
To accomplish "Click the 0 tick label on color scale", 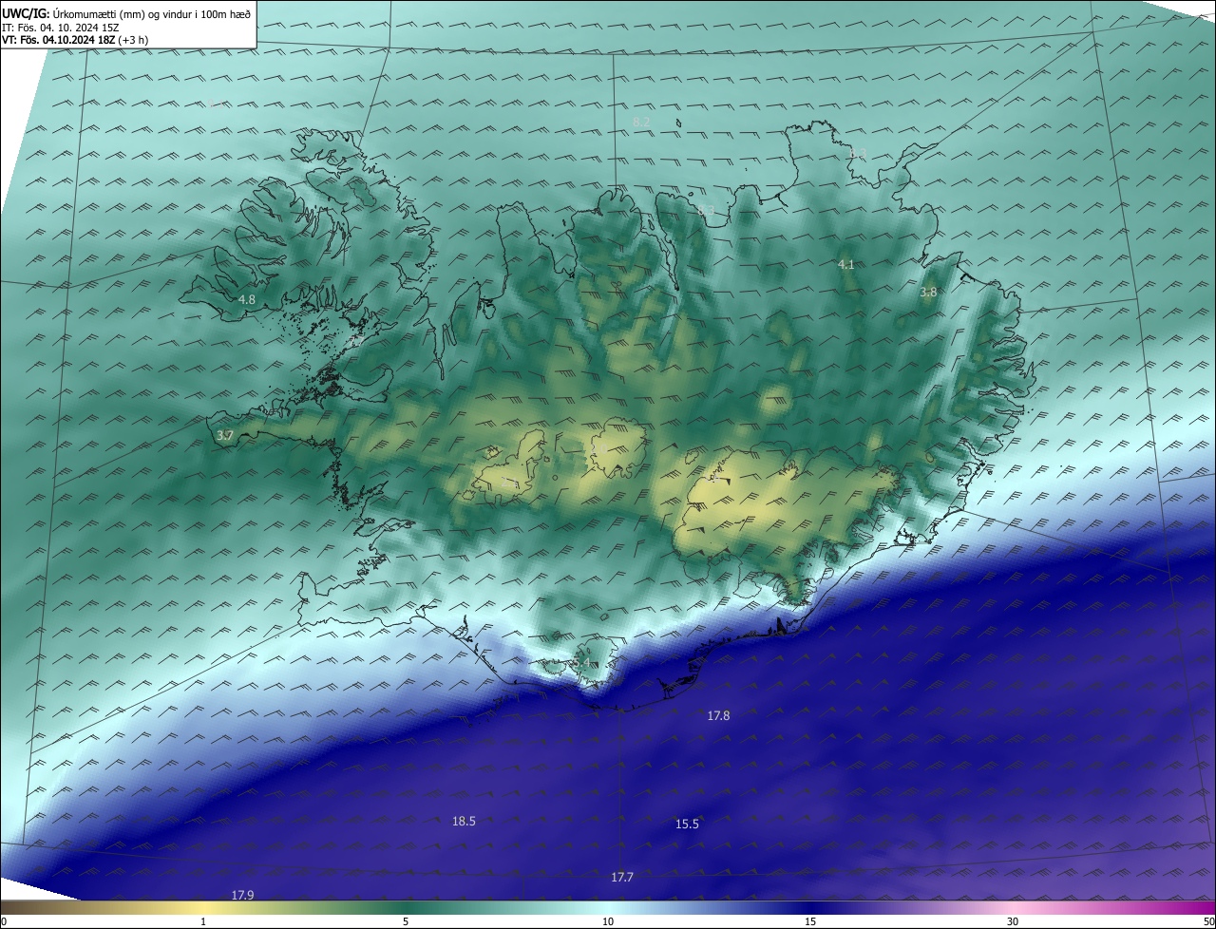I will [x=3, y=921].
